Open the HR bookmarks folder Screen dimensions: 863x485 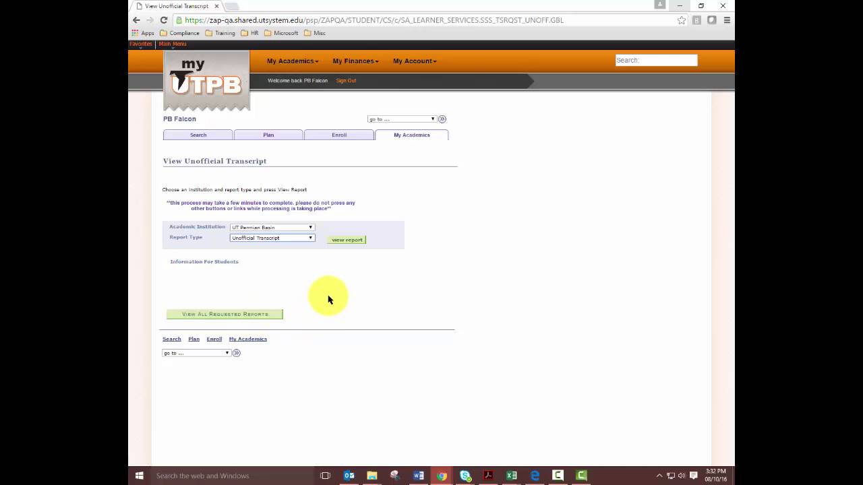pyautogui.click(x=249, y=33)
